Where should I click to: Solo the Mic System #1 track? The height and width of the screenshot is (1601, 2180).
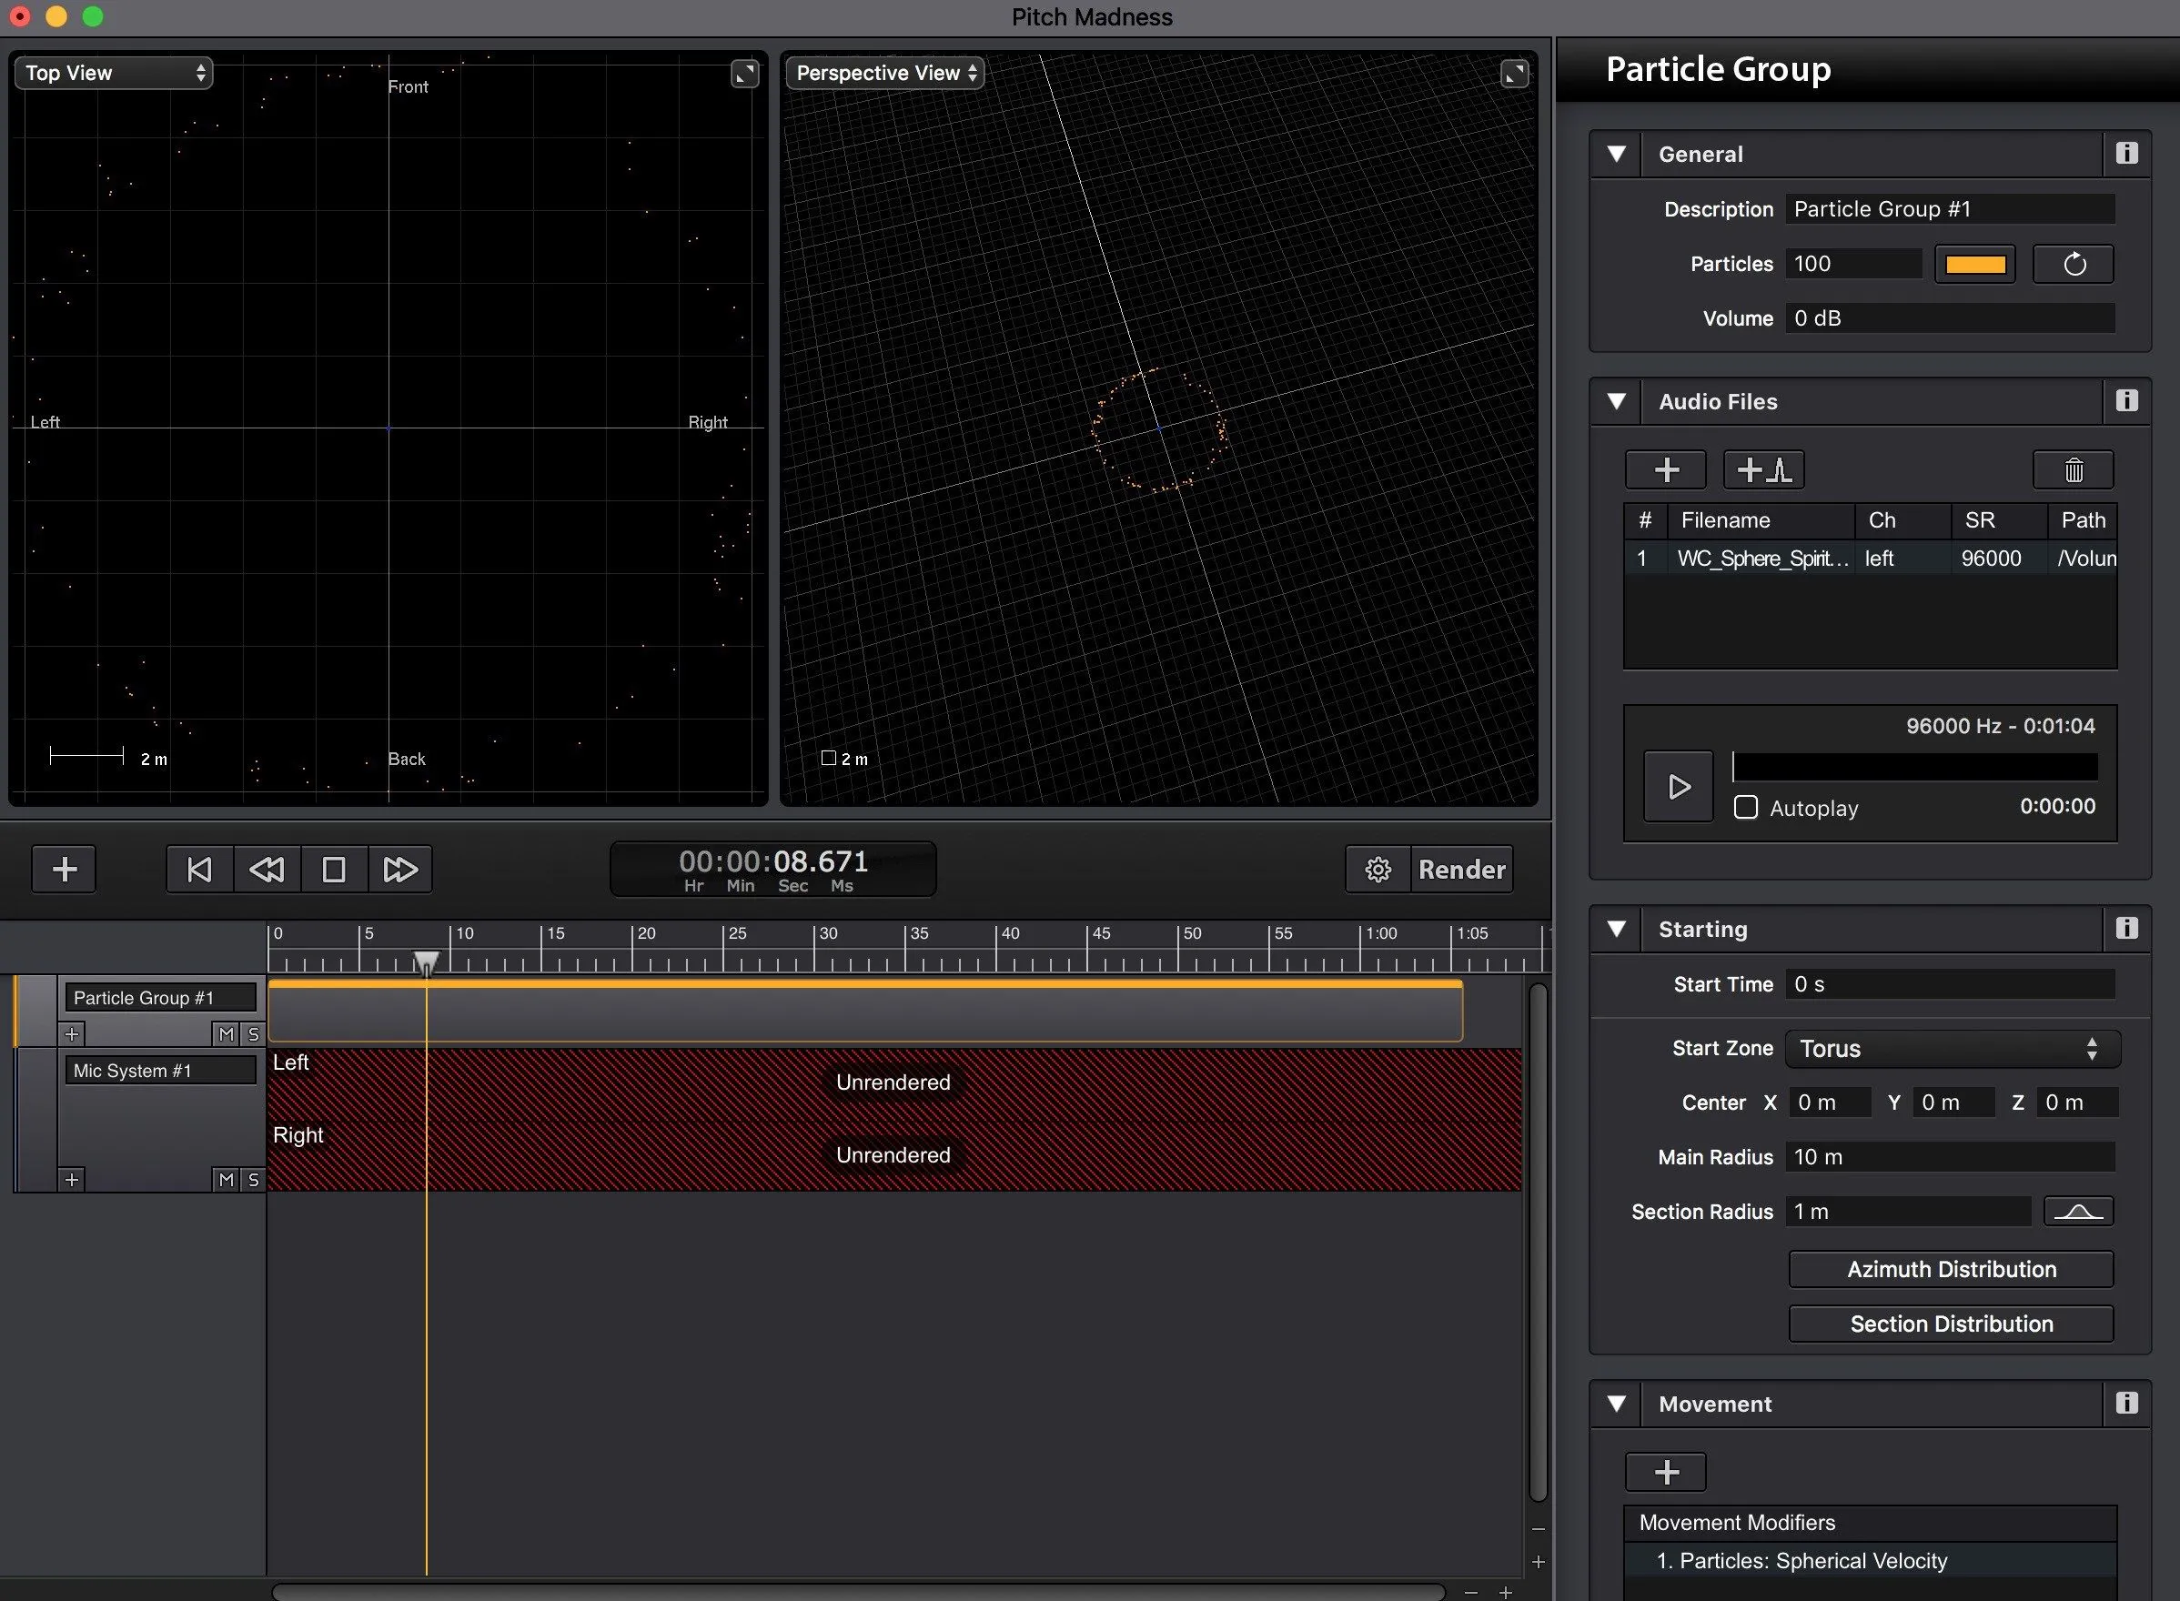click(x=253, y=1180)
